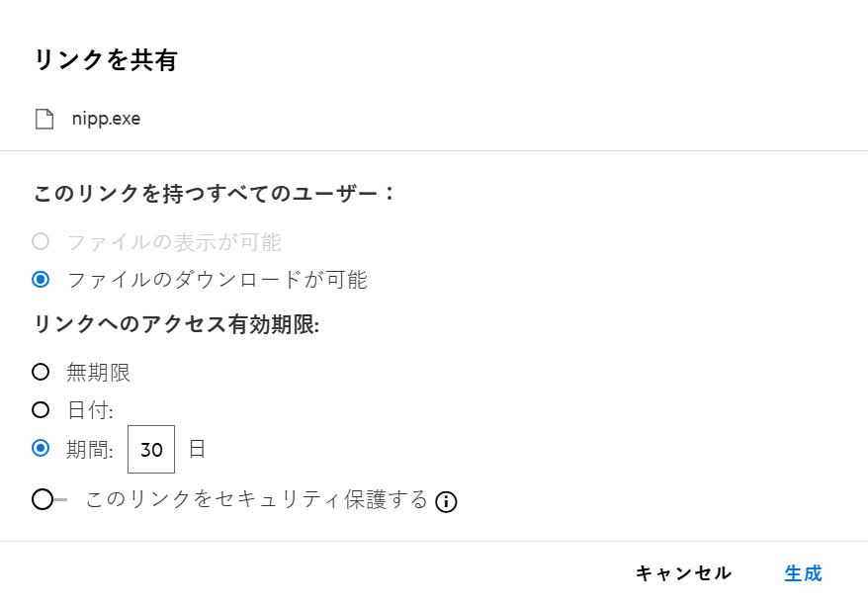Click the file icon beside nipp.exe
Screen dimensions: 868x607
coord(44,120)
